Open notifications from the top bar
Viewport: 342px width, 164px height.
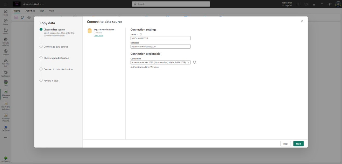tap(298, 4)
